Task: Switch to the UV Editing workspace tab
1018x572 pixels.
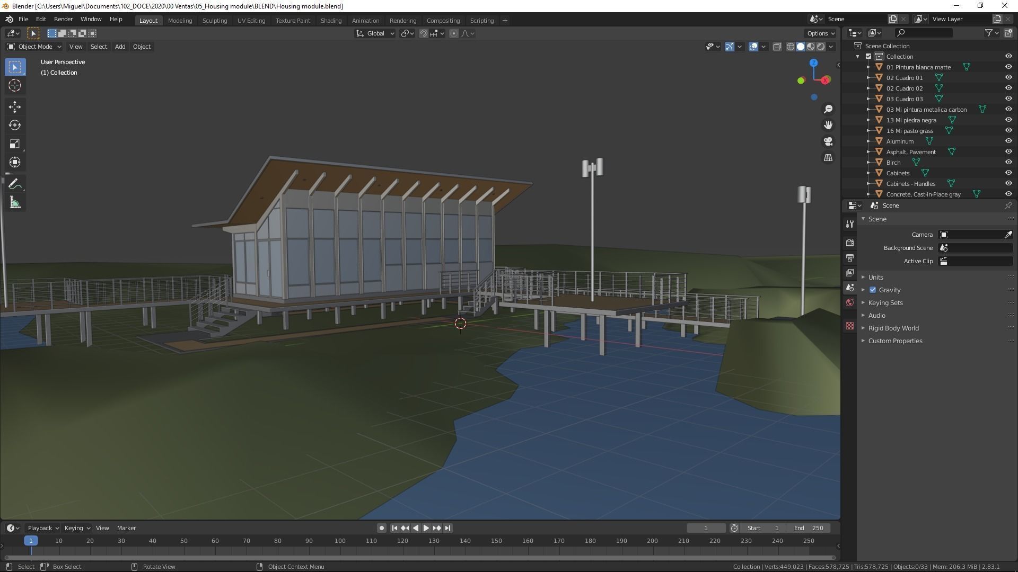Action: (251, 21)
